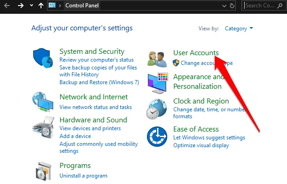Open Backup and Restore (Windows 7)

(x=99, y=82)
